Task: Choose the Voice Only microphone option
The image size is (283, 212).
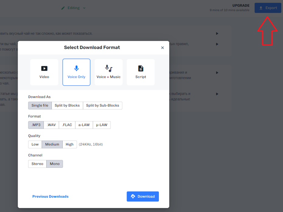Action: 76,72
